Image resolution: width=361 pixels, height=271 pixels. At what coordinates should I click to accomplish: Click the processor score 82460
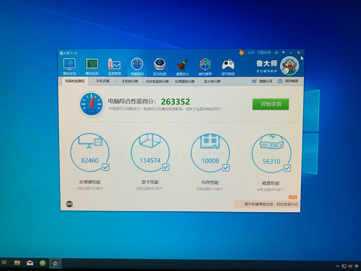pos(90,161)
